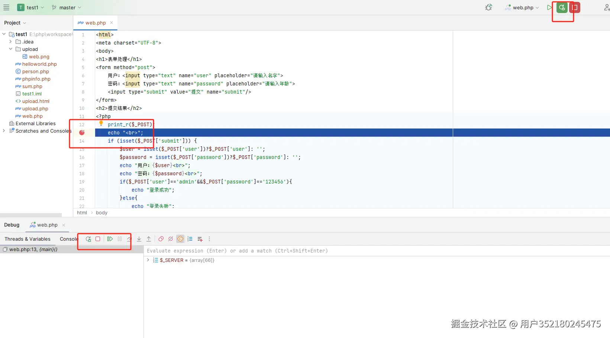Click the body breadcrumb
Viewport: 610px width, 338px height.
(101, 213)
